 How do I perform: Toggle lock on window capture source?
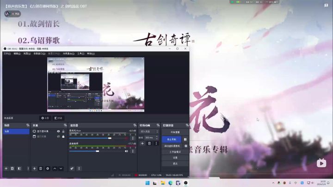(63, 137)
